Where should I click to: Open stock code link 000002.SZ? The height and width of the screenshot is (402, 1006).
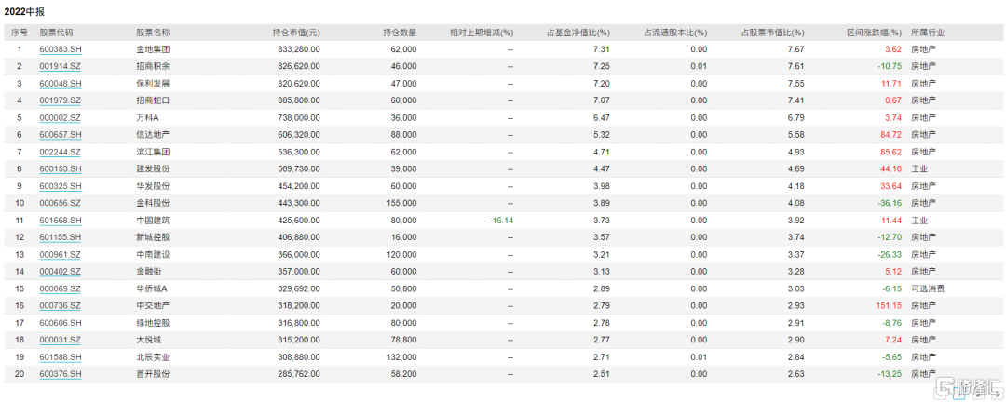coord(61,117)
